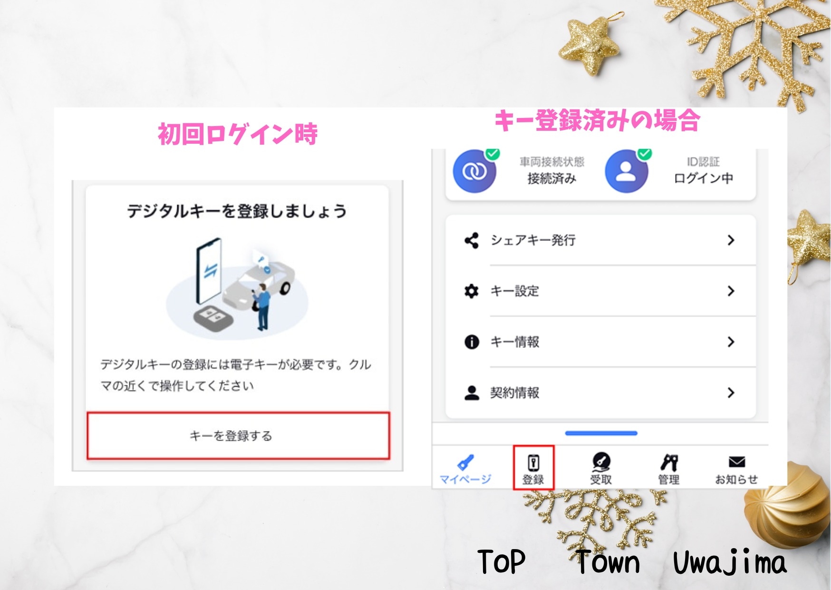Viewport: 831px width, 590px height.
Task: Expand the シェアキー発行 chevron arrow
Action: [731, 240]
